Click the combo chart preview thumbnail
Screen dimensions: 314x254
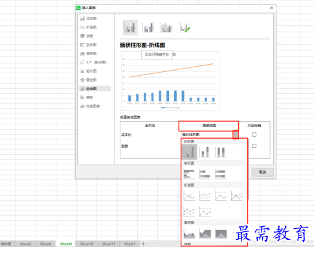[170, 81]
